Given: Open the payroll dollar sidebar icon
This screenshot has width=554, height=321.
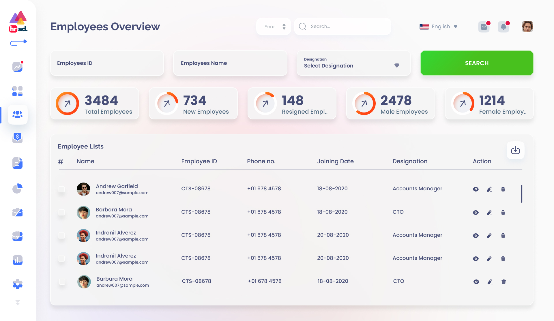Looking at the screenshot, I should tap(18, 138).
